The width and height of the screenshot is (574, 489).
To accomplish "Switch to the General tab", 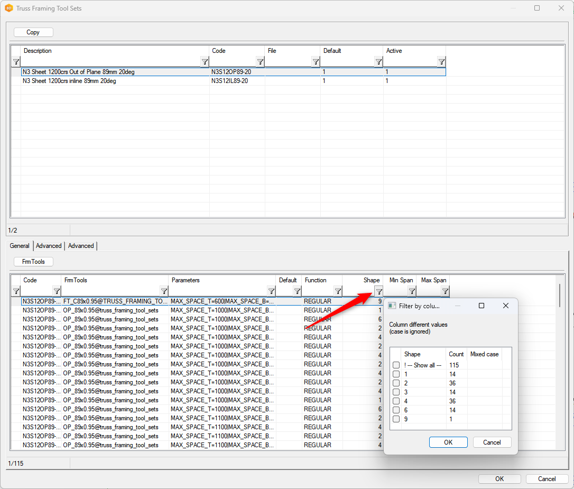I will pos(20,246).
